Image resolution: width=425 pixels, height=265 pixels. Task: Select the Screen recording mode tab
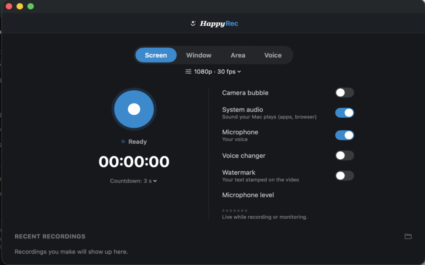coord(156,55)
